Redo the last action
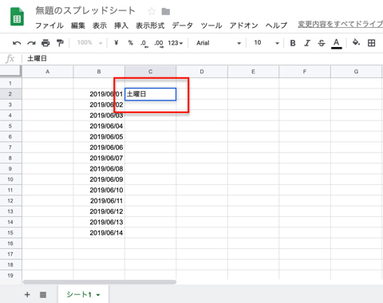The image size is (383, 303). (x=31, y=43)
